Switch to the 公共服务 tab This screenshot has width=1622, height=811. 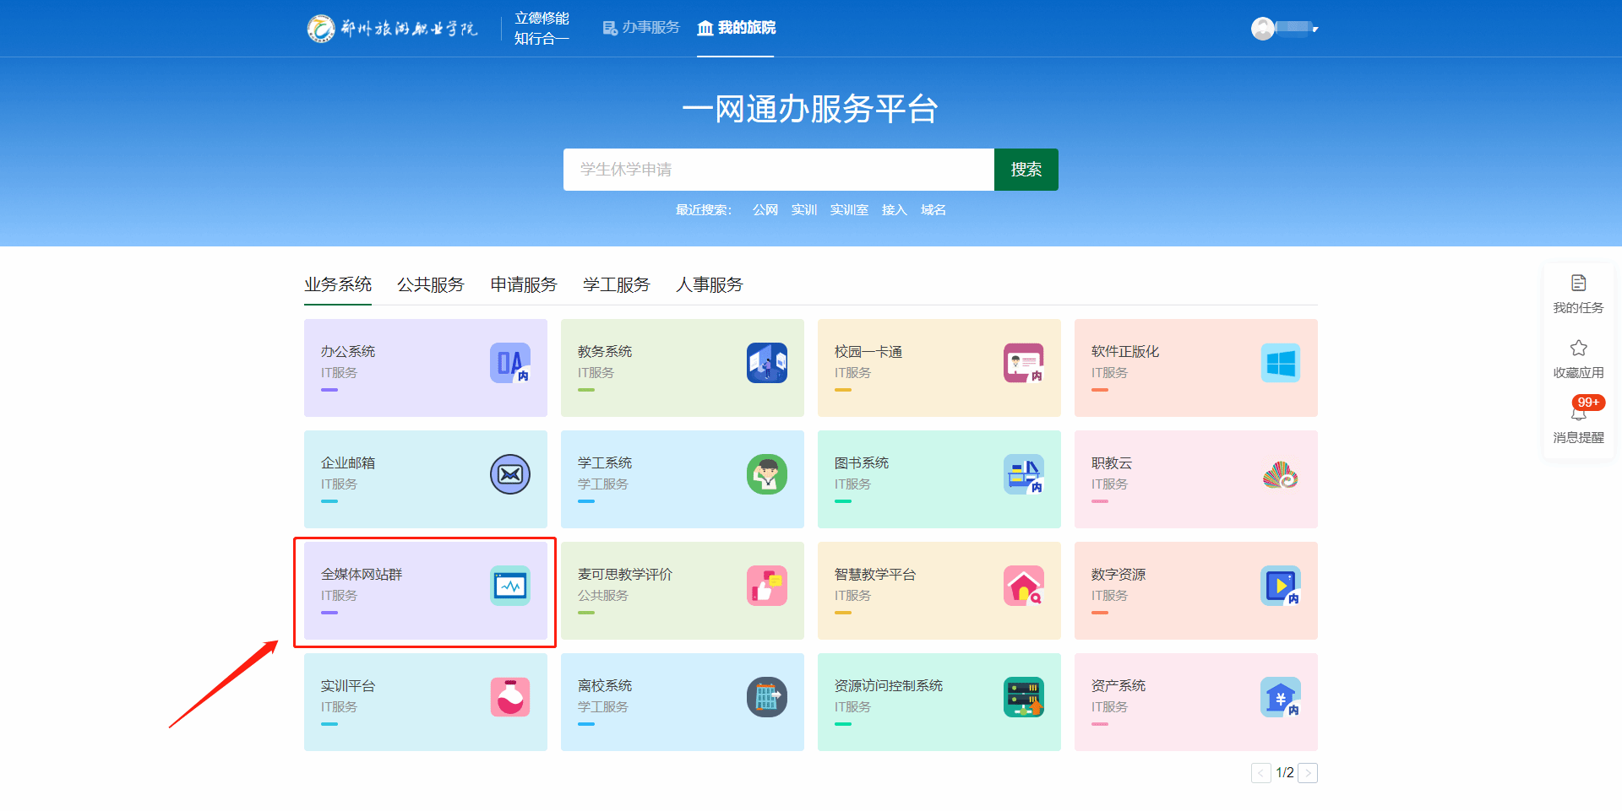pos(431,285)
